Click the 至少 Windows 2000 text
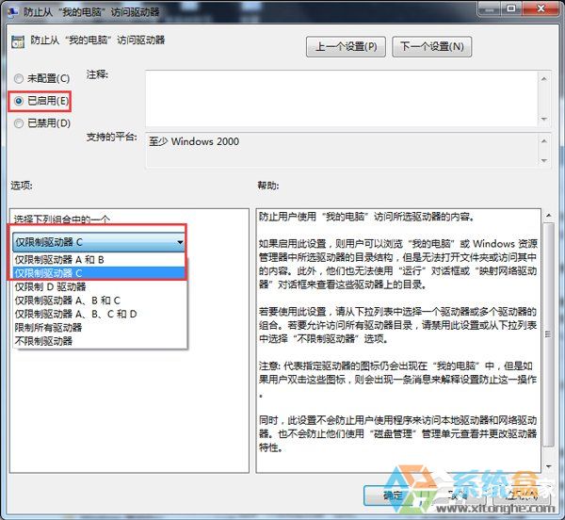Screen dimensions: 565x520 [x=194, y=141]
